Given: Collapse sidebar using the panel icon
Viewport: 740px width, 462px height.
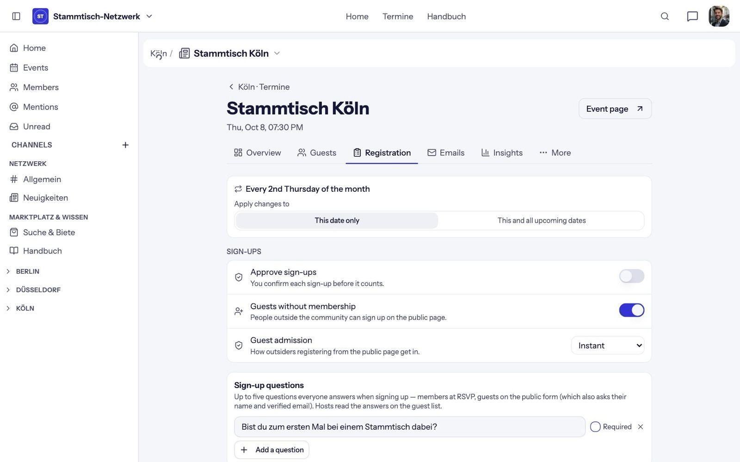Looking at the screenshot, I should pos(16,16).
